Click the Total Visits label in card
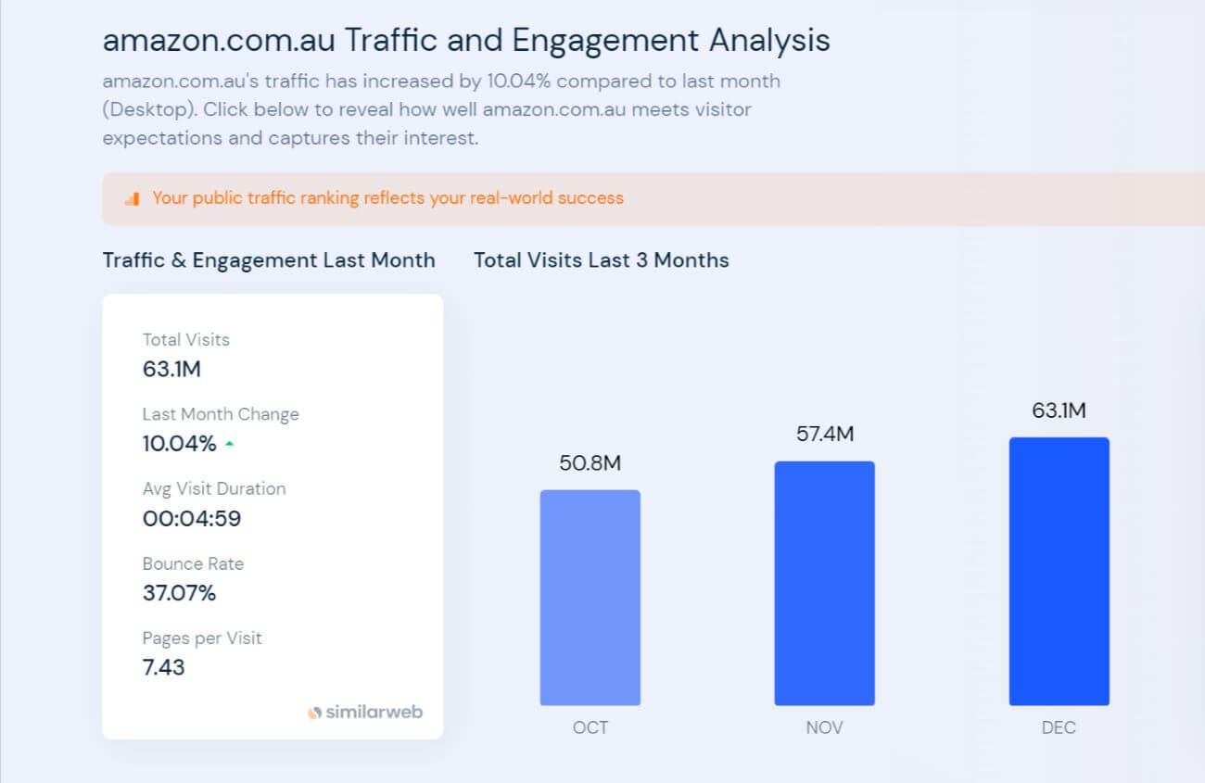The image size is (1205, 783). (x=186, y=340)
